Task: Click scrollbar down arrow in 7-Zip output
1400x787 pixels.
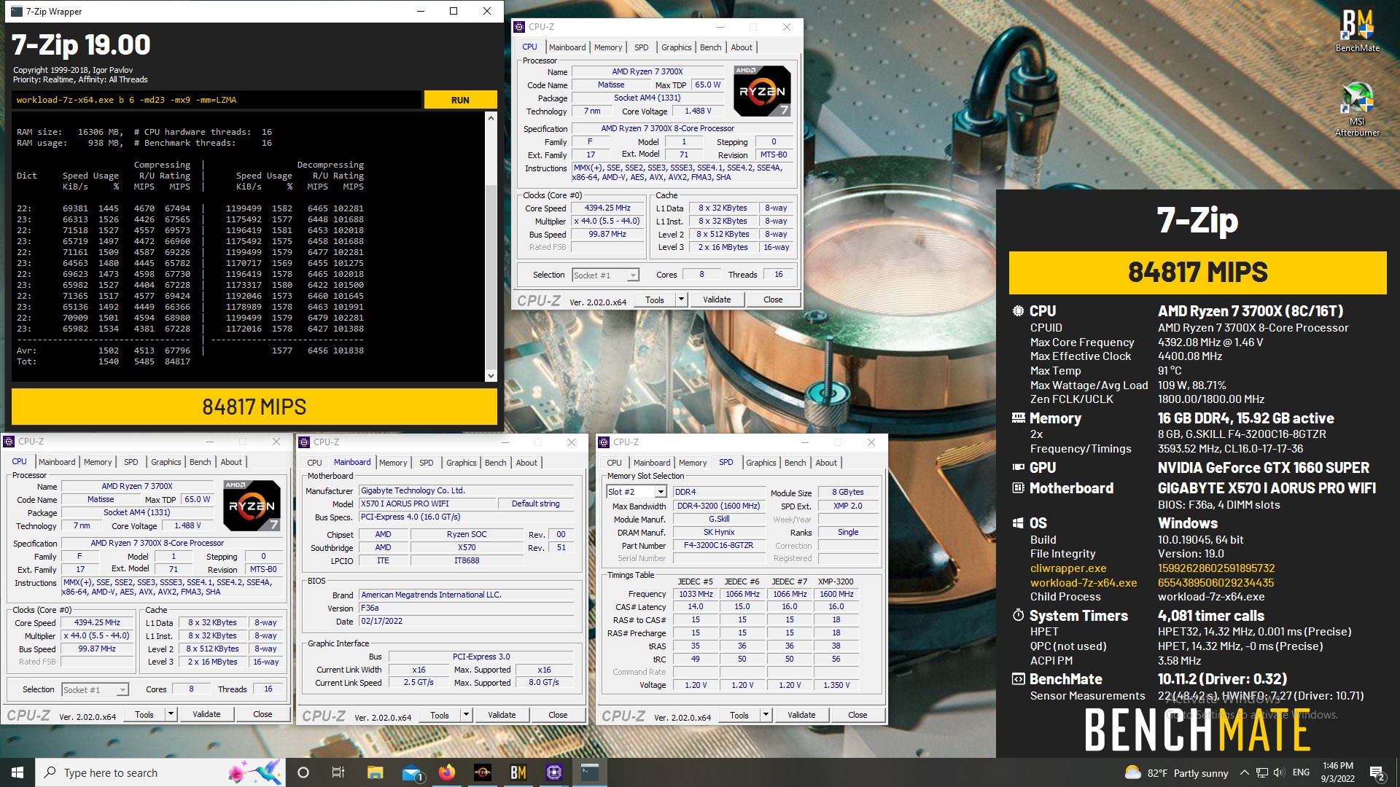Action: click(491, 376)
